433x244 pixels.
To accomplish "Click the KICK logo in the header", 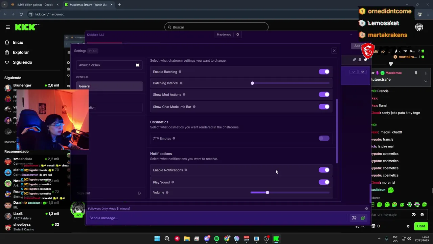I will click(27, 27).
